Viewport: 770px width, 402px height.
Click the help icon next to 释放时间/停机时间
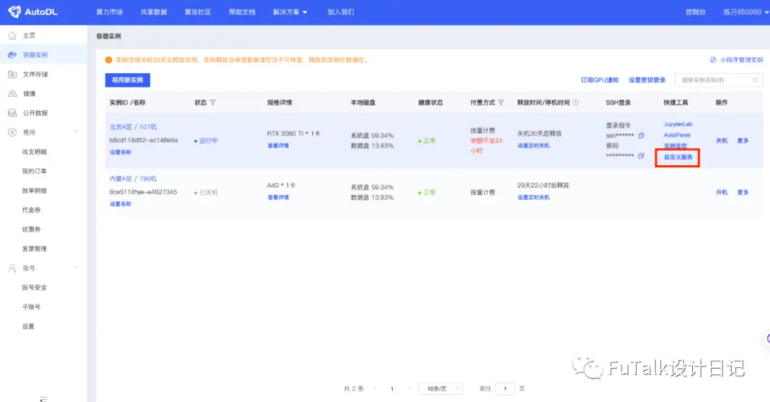[x=575, y=102]
